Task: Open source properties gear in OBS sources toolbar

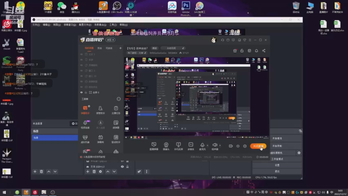Action: tap(100, 172)
